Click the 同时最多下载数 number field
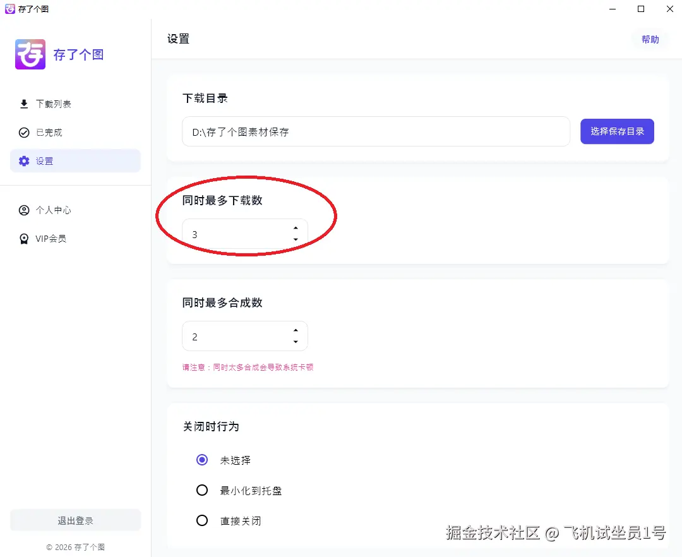The width and height of the screenshot is (682, 557). [245, 234]
